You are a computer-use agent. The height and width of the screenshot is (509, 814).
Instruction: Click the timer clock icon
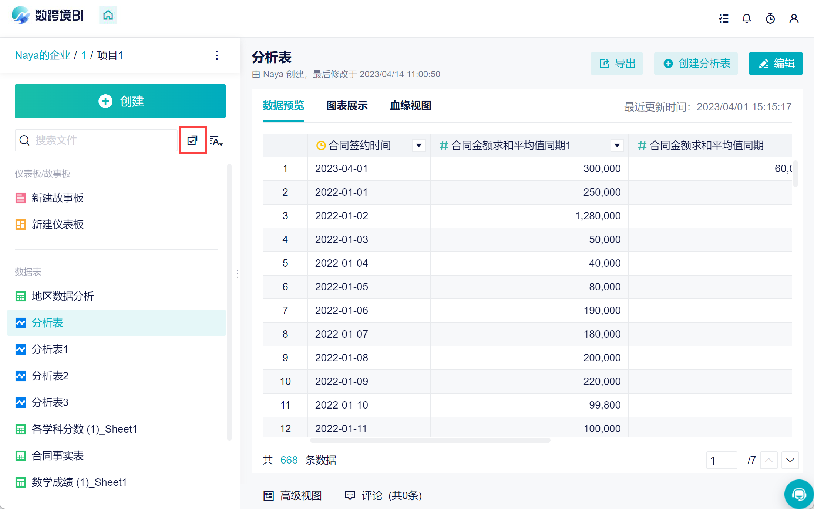click(770, 18)
